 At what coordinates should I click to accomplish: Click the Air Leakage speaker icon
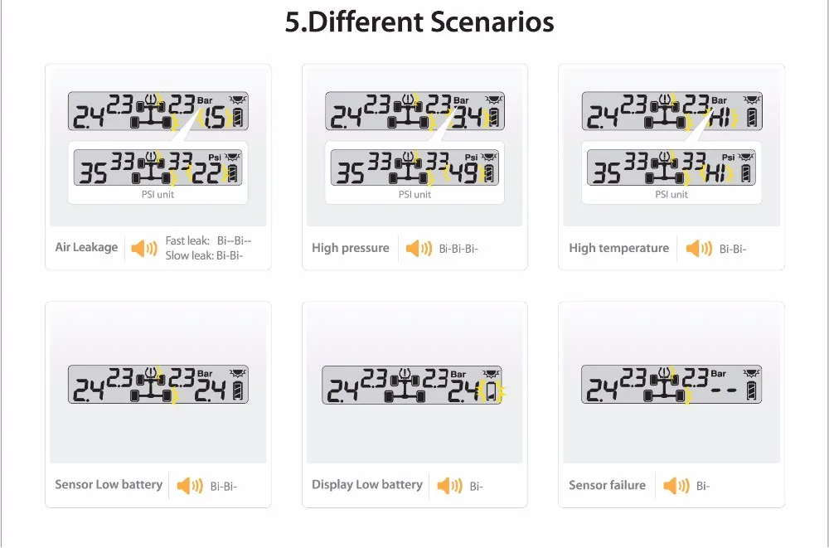point(143,248)
